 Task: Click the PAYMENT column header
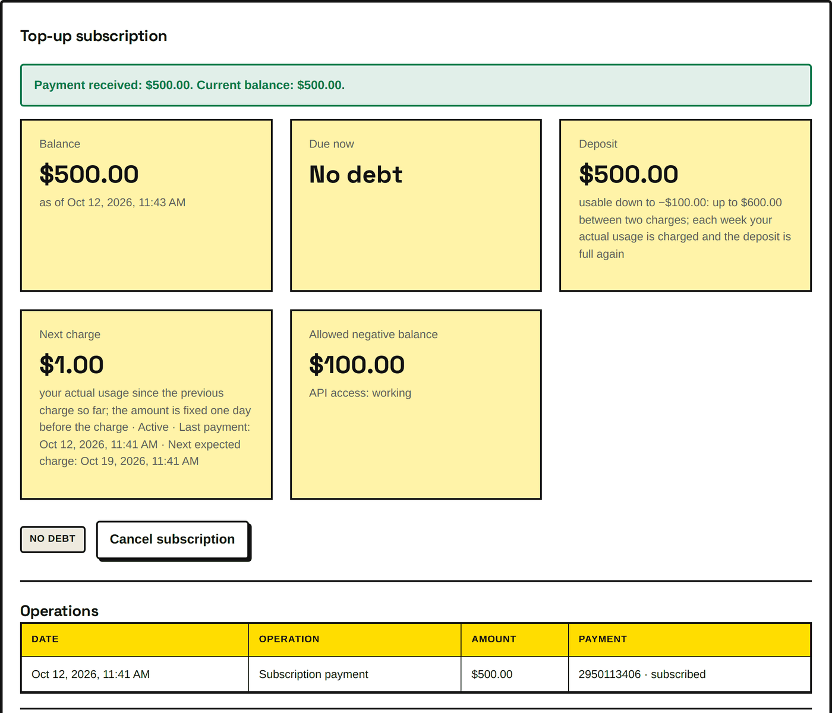(689, 639)
